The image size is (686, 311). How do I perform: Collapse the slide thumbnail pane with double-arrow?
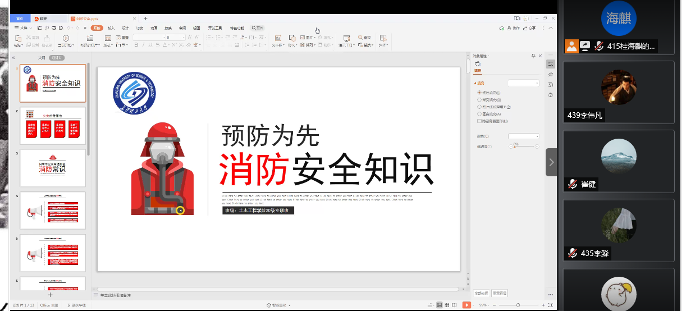point(13,58)
